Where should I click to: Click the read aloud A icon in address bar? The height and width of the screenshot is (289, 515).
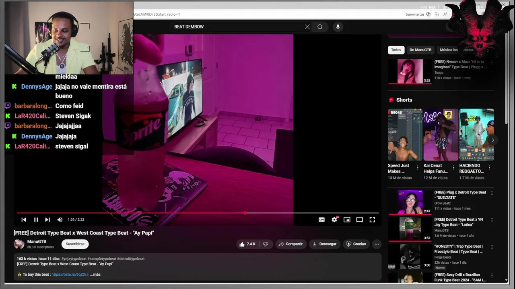[445, 14]
